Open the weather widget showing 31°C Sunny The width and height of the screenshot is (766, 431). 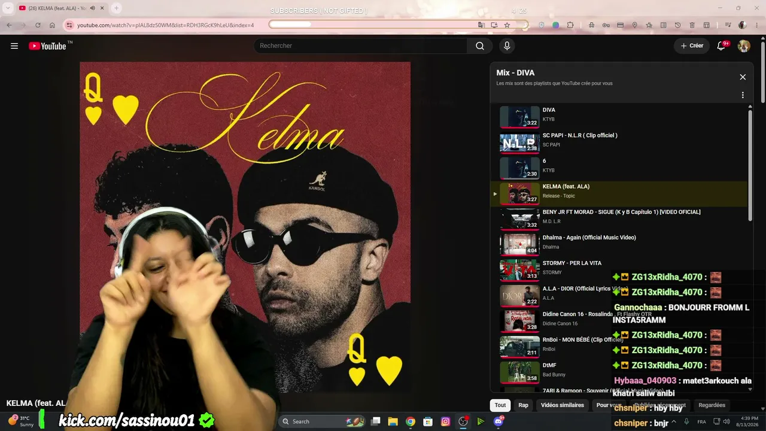click(x=20, y=421)
